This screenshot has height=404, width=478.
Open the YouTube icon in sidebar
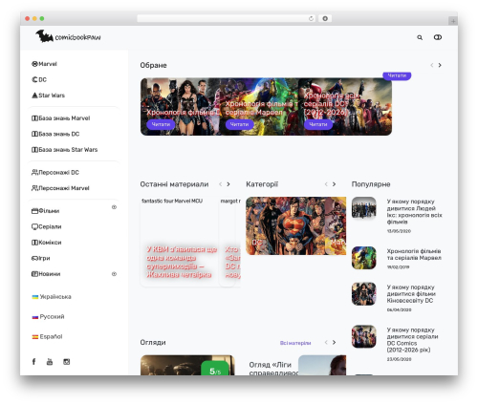coord(50,362)
